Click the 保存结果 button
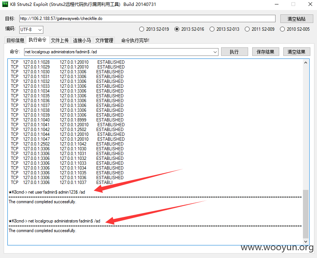The image size is (317, 258). 266,52
